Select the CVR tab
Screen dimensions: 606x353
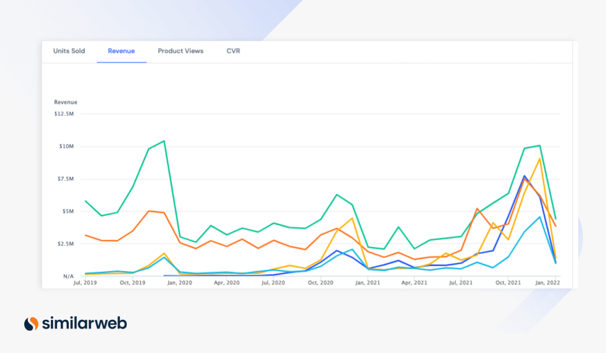point(233,51)
